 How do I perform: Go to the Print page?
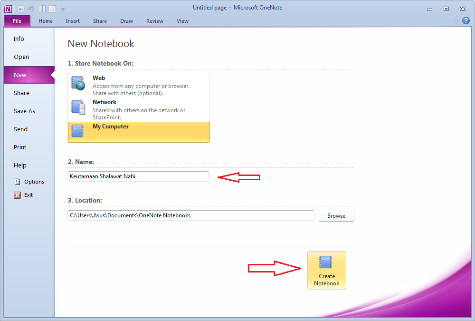click(x=19, y=147)
